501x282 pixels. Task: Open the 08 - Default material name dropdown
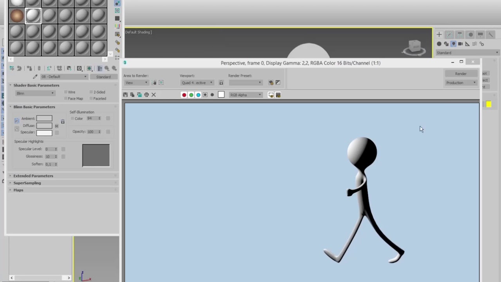tap(63, 77)
